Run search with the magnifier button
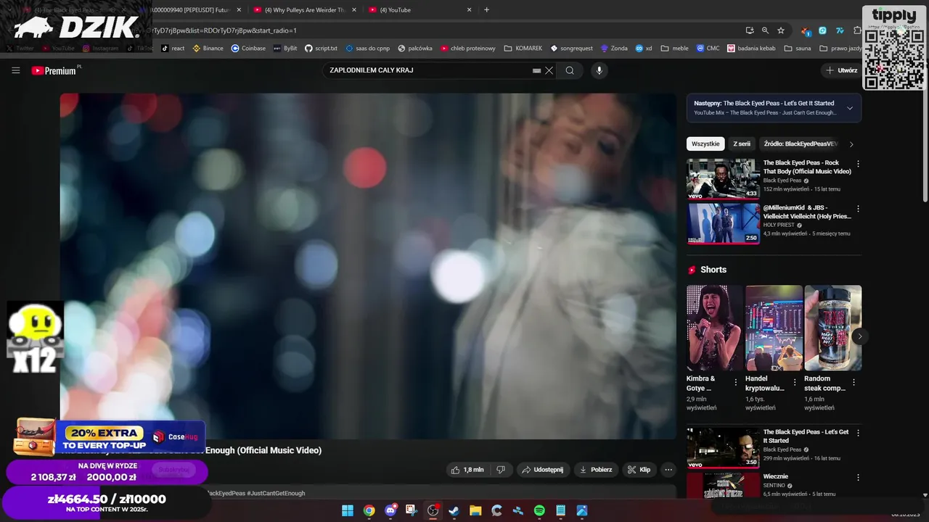 coord(570,70)
